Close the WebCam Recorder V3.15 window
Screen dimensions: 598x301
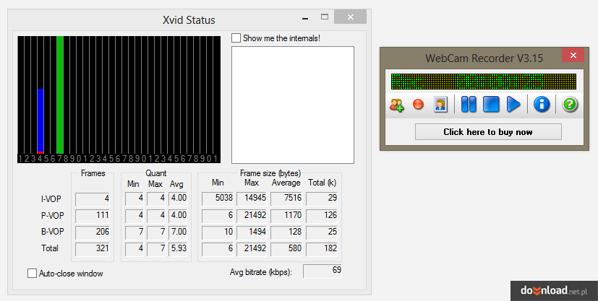tap(573, 55)
